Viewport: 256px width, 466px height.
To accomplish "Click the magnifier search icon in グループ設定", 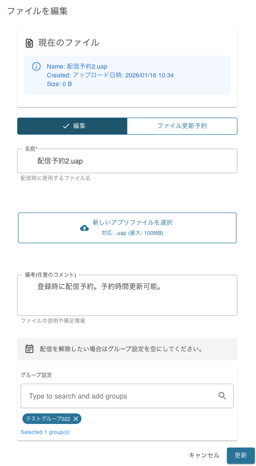I will tap(222, 396).
